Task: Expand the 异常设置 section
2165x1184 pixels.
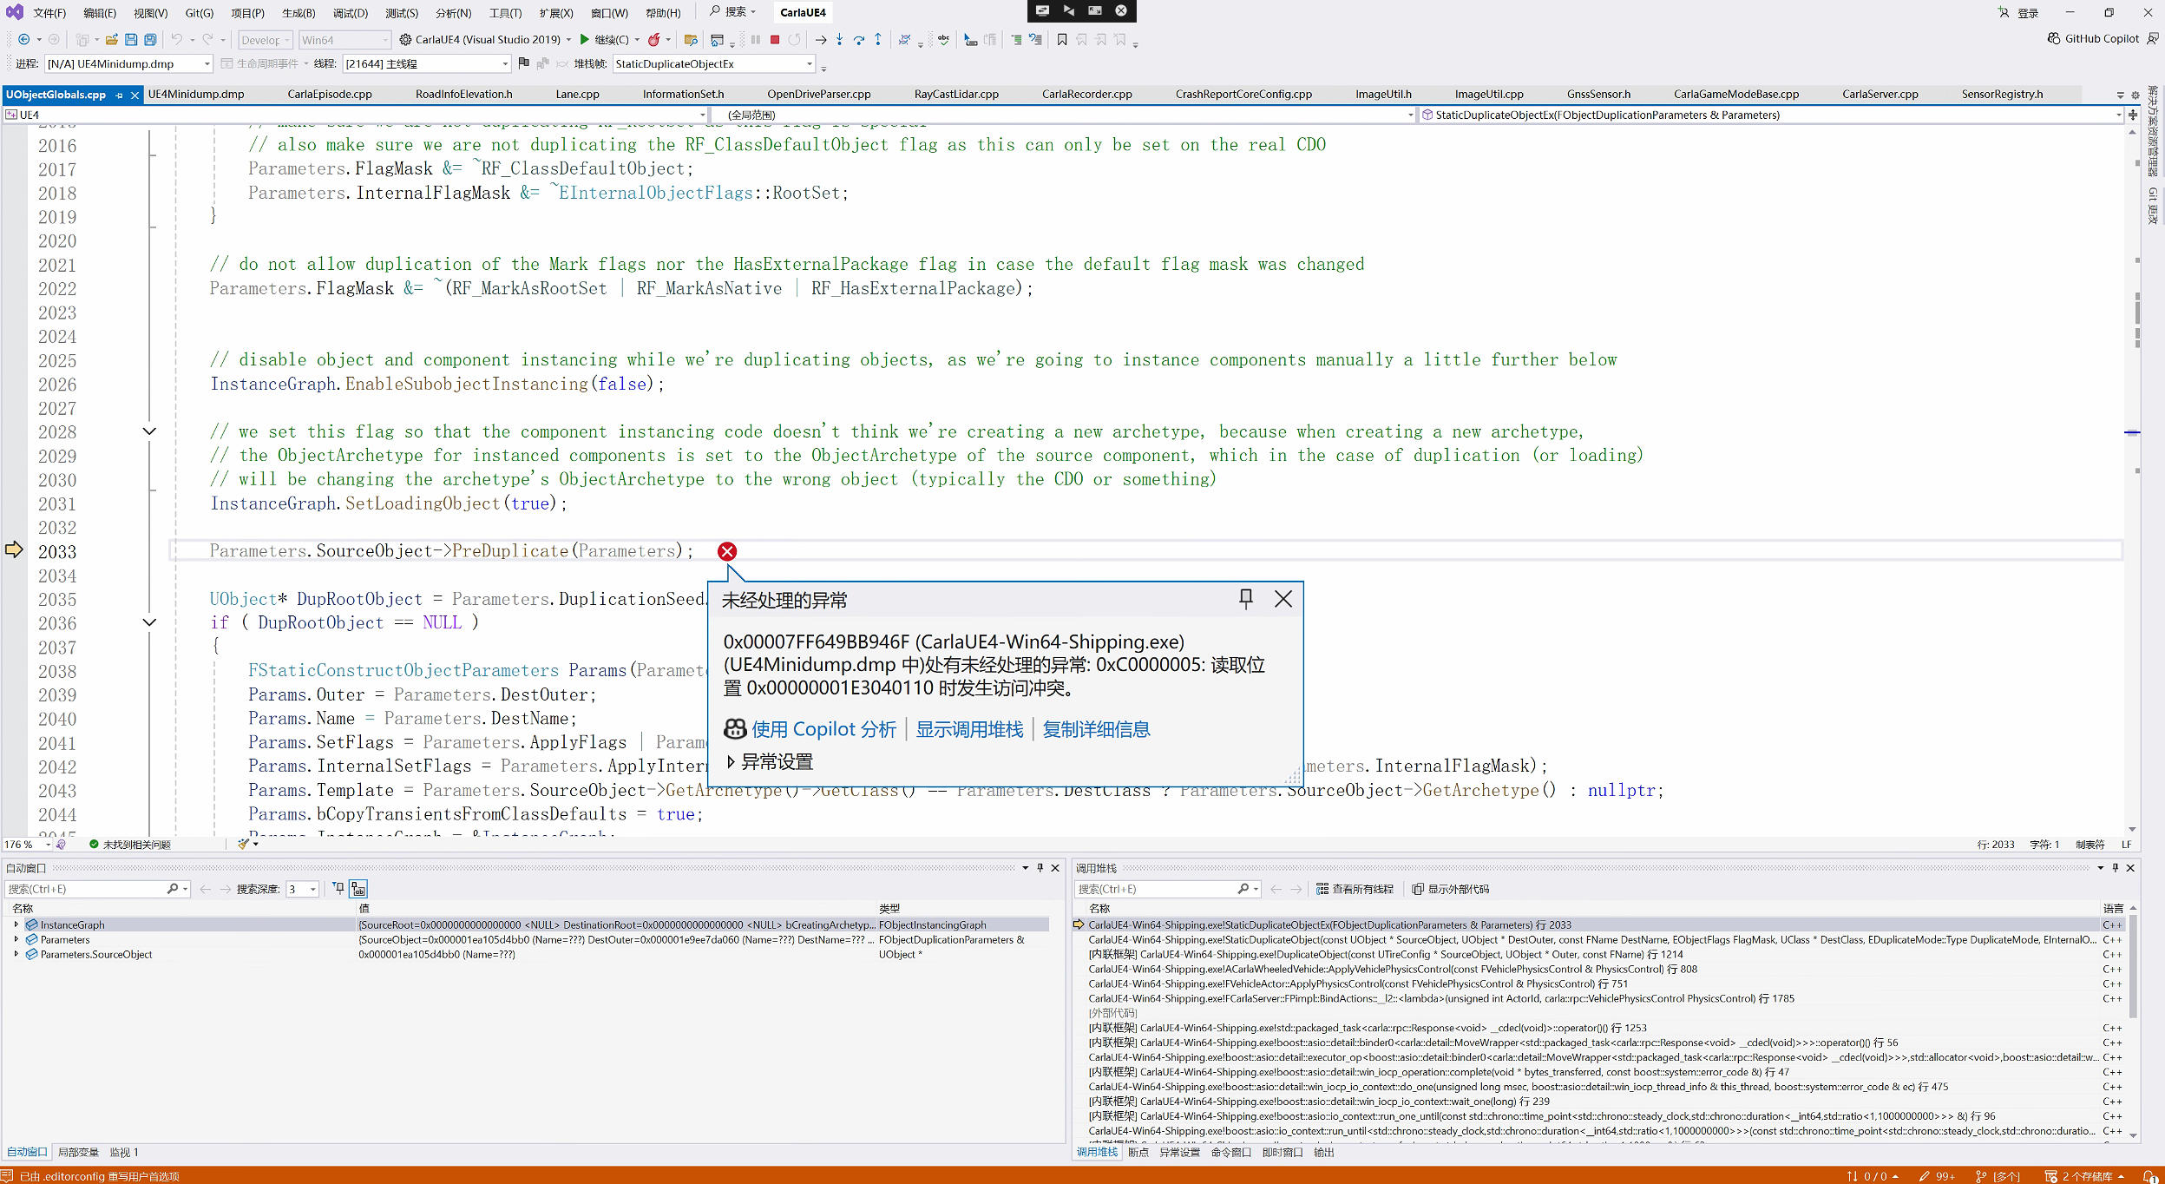Action: click(x=731, y=762)
